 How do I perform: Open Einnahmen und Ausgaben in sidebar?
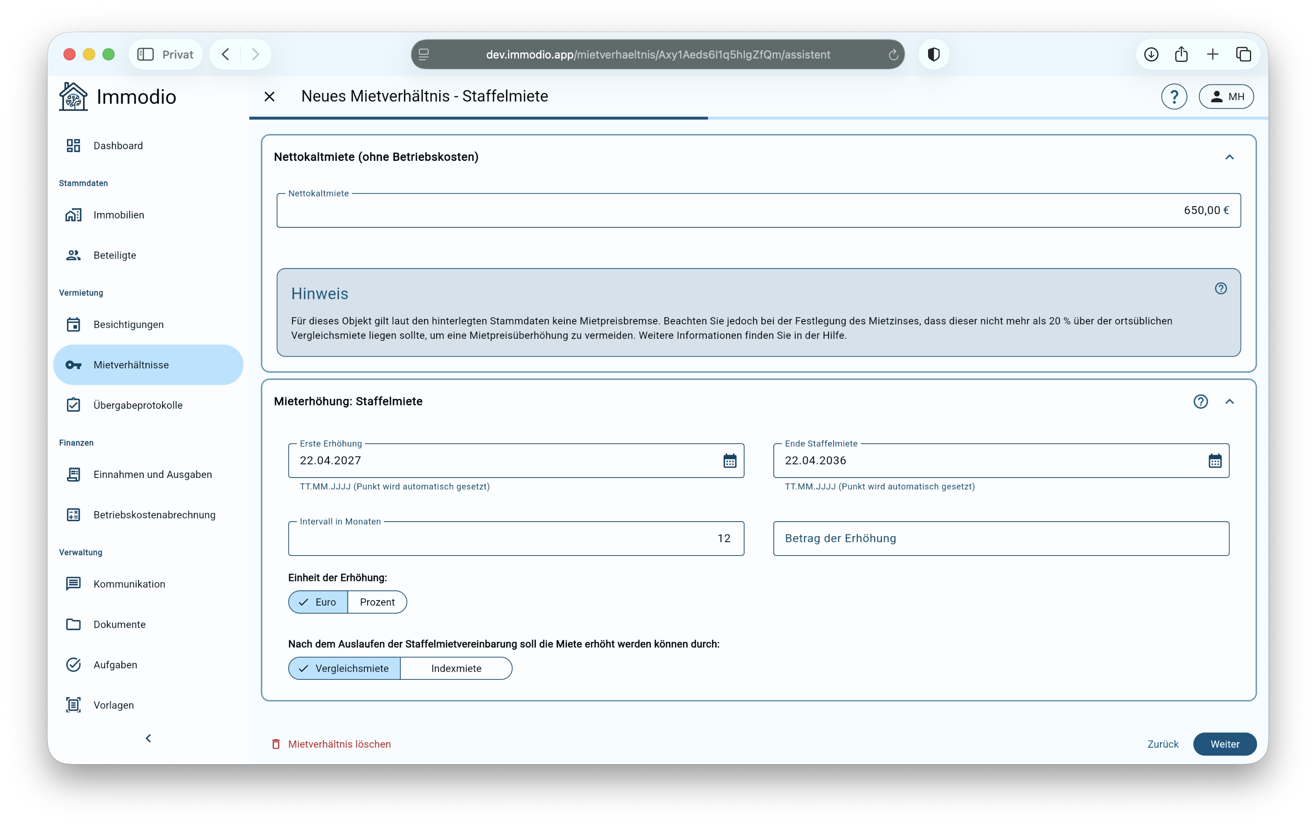pyautogui.click(x=148, y=475)
